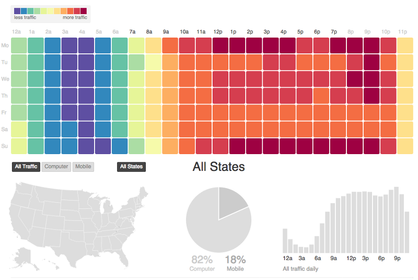Select the Tuesday 7a heatmap cell
This screenshot has width=418, height=280.
point(136,62)
